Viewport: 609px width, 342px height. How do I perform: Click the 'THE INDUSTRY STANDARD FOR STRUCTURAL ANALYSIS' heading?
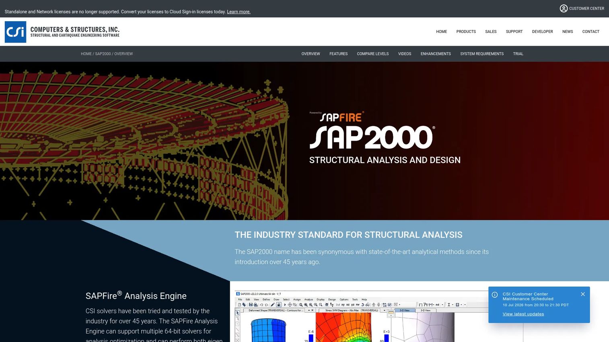click(x=348, y=235)
